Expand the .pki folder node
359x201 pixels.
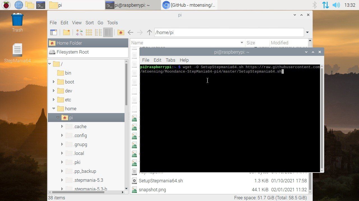pos(62,162)
